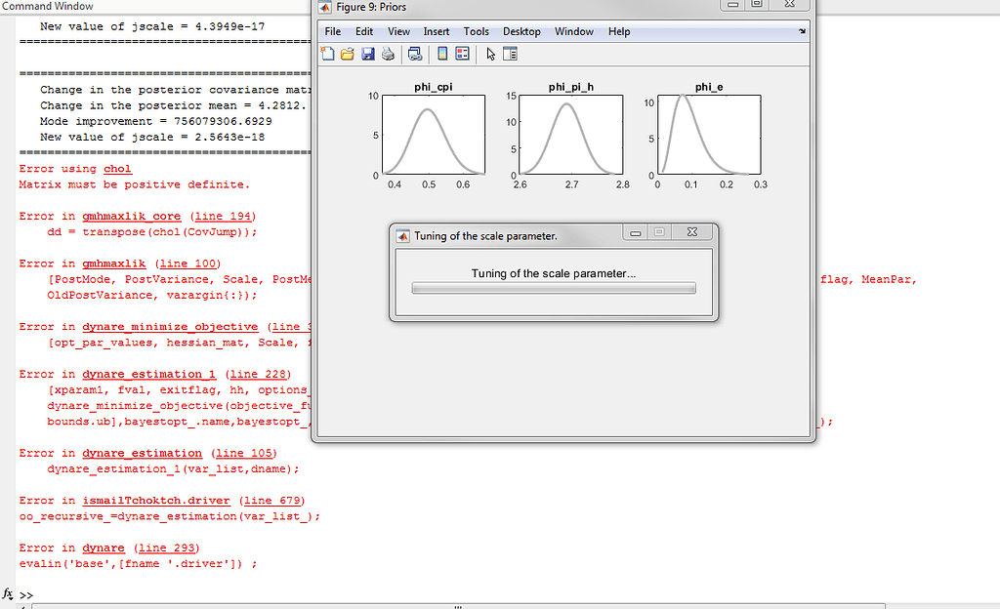Expand the overflow chevron on the menu bar

coord(801,30)
